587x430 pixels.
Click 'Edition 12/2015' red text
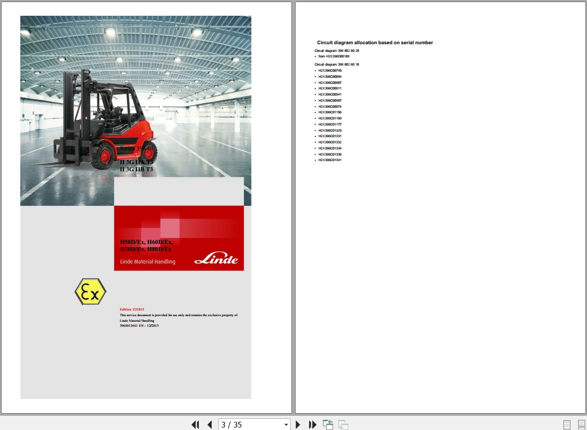click(132, 310)
